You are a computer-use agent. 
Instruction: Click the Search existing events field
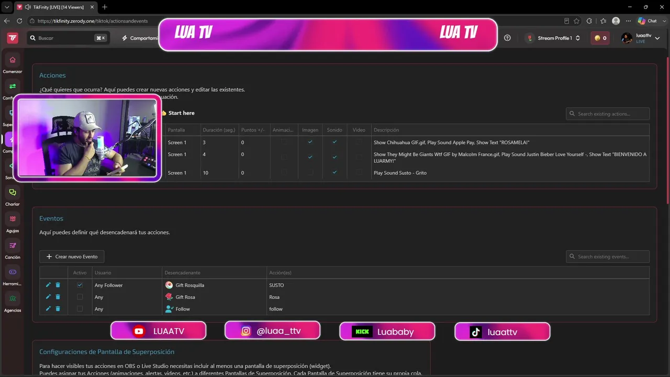(x=608, y=257)
